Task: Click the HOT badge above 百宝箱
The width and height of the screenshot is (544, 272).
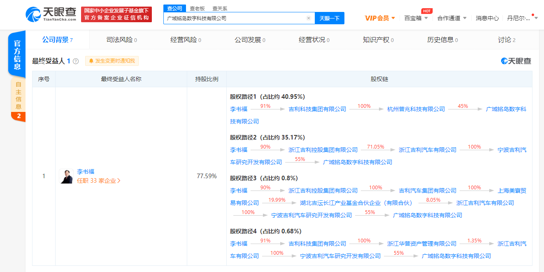Action: 427,11
